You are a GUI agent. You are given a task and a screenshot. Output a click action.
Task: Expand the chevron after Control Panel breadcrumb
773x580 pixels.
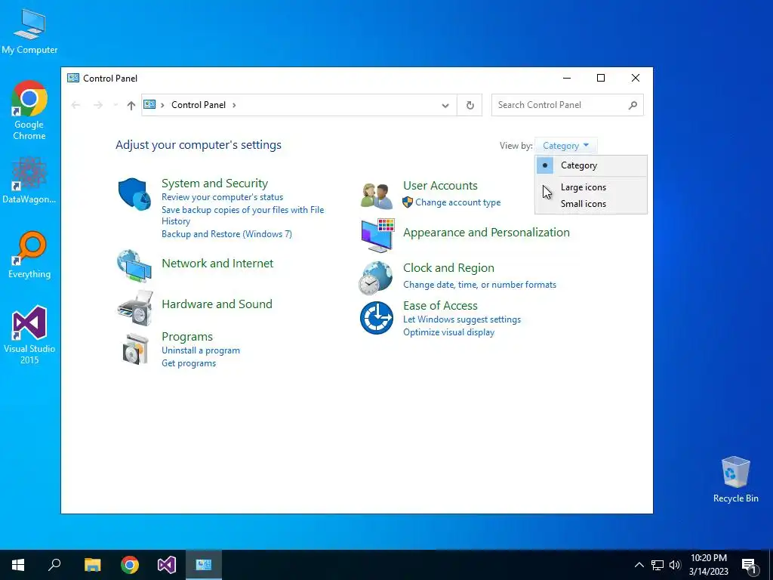coord(234,105)
